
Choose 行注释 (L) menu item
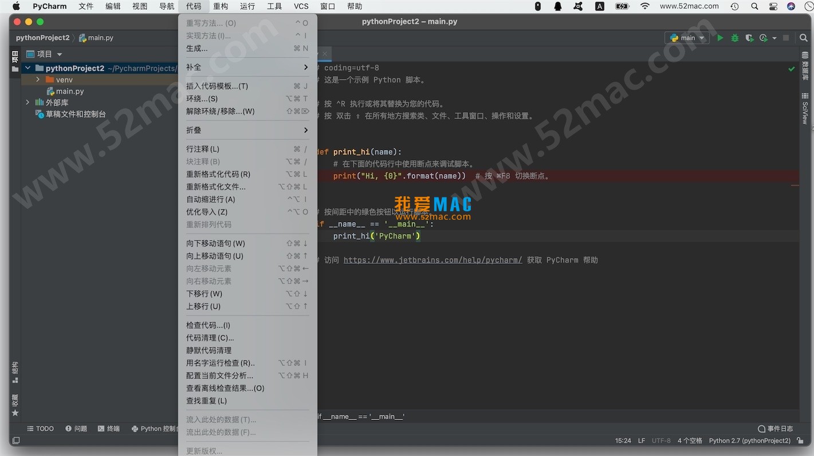click(247, 149)
